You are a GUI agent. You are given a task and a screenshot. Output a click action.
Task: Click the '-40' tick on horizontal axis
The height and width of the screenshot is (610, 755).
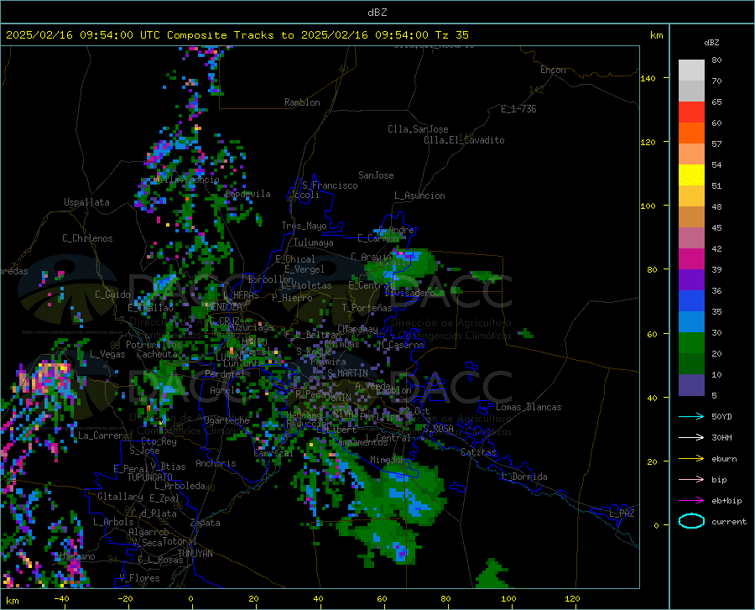tap(61, 598)
